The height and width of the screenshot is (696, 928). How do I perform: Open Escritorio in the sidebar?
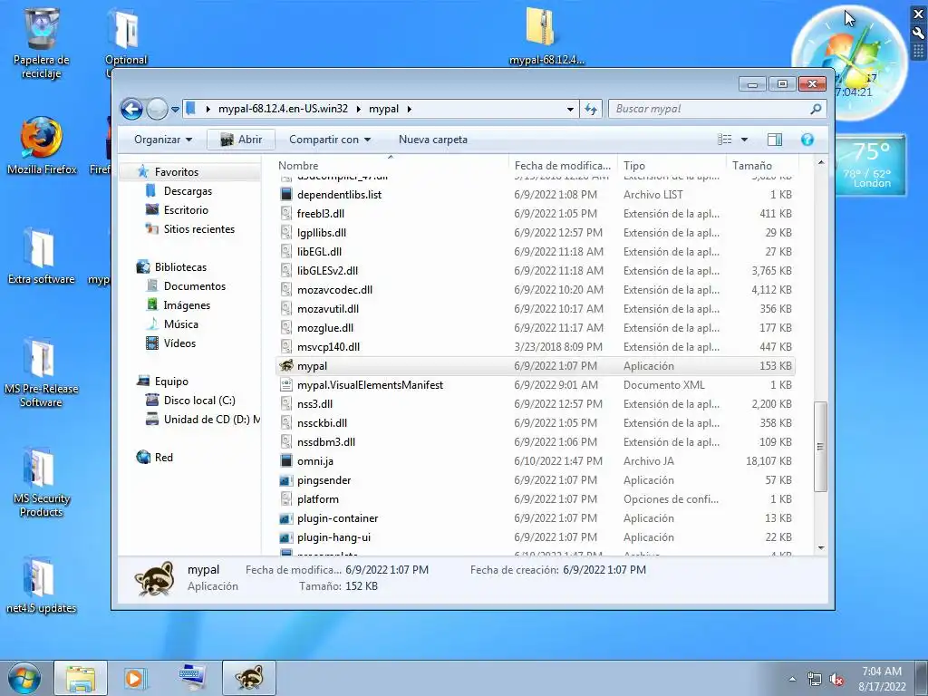[x=186, y=210]
